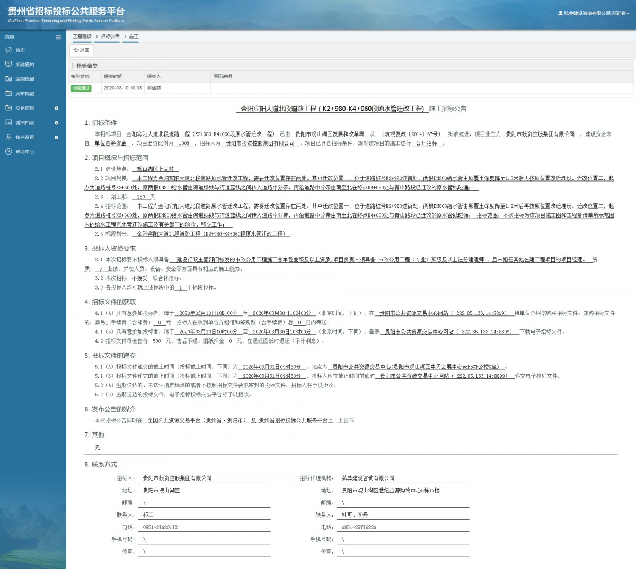This screenshot has height=569, width=636.
Task: Collapse sidebar with the hamburger menu icon
Action: click(x=58, y=37)
